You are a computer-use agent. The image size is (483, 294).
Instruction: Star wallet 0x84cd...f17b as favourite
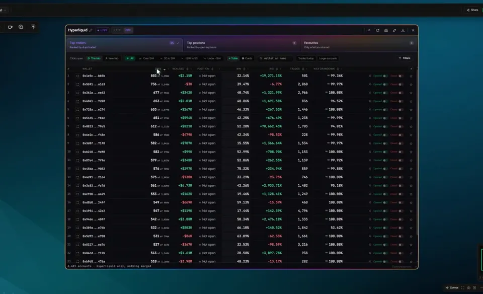click(411, 253)
